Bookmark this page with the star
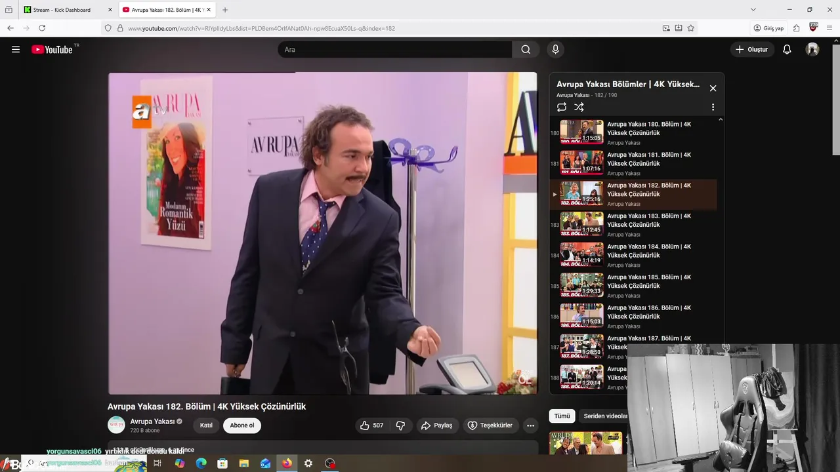This screenshot has width=840, height=472. pyautogui.click(x=690, y=28)
